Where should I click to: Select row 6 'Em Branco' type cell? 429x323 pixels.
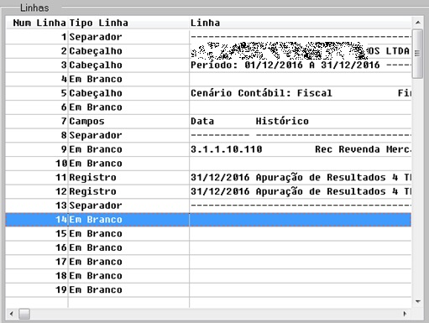pyautogui.click(x=128, y=107)
